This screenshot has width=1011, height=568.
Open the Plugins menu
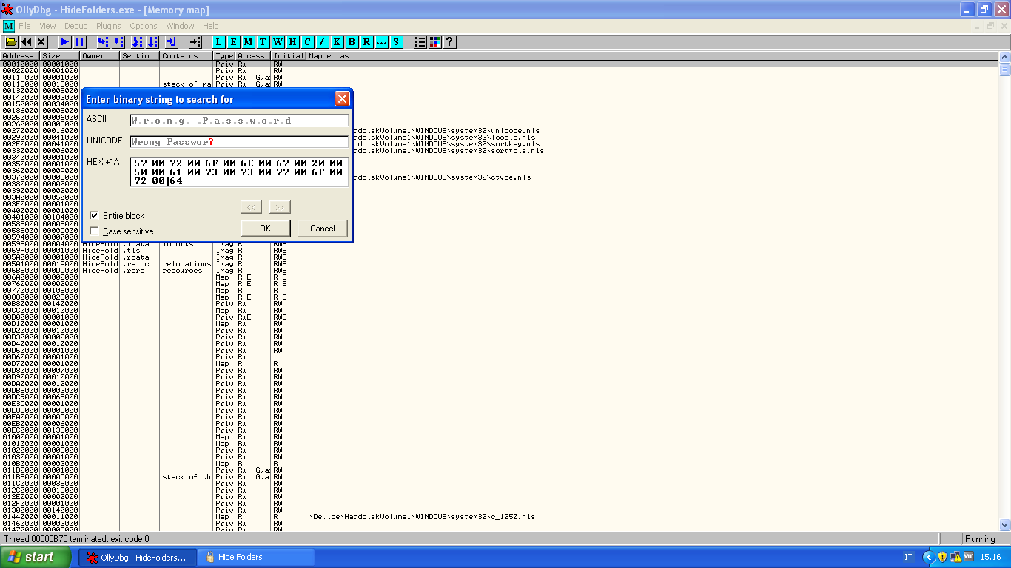[x=108, y=26]
